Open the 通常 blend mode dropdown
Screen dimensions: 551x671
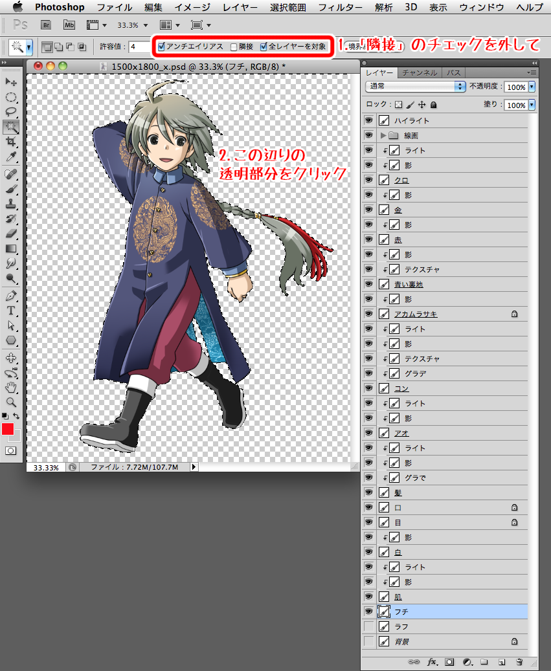pyautogui.click(x=415, y=87)
